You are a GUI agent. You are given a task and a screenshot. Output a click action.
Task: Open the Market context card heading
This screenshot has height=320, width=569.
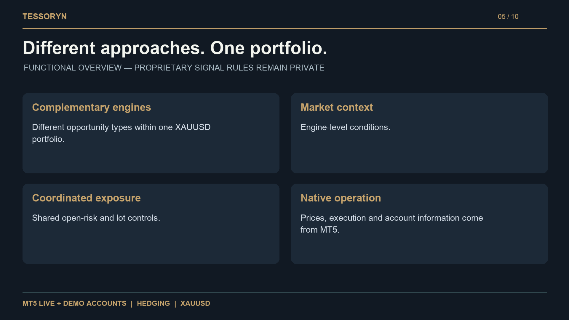[337, 107]
